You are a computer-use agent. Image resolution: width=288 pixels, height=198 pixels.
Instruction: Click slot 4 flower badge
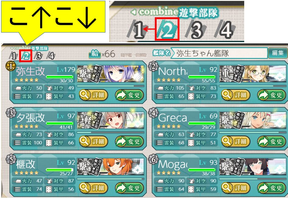coord(153,113)
